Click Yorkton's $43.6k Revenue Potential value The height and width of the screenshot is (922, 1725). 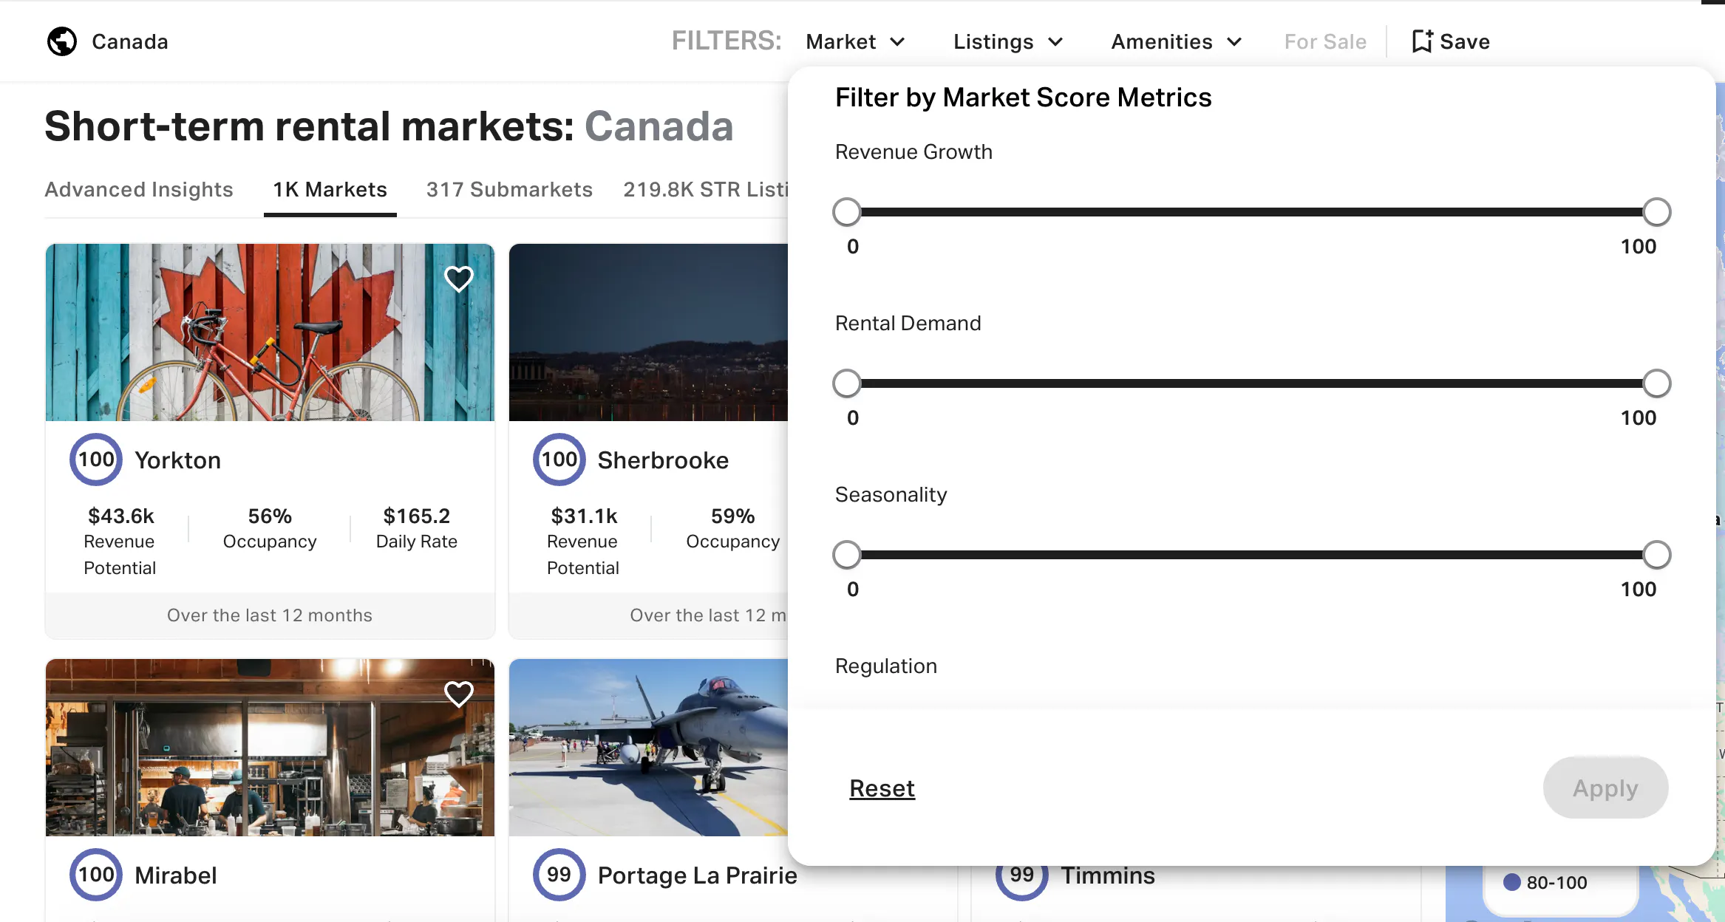(x=120, y=516)
